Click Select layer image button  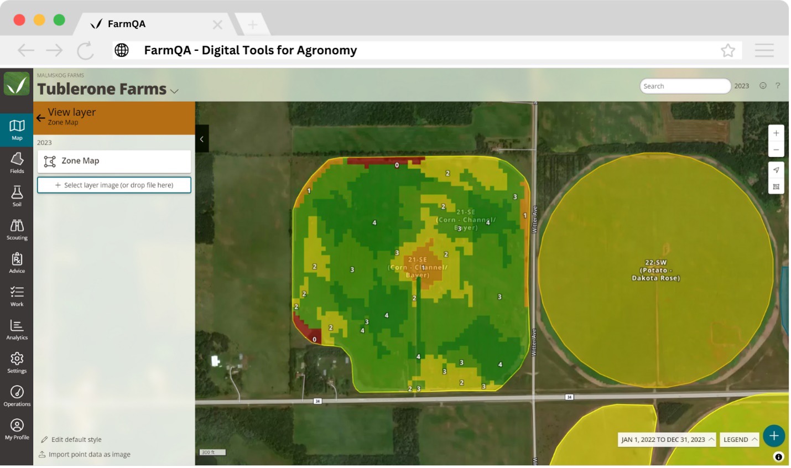[114, 185]
